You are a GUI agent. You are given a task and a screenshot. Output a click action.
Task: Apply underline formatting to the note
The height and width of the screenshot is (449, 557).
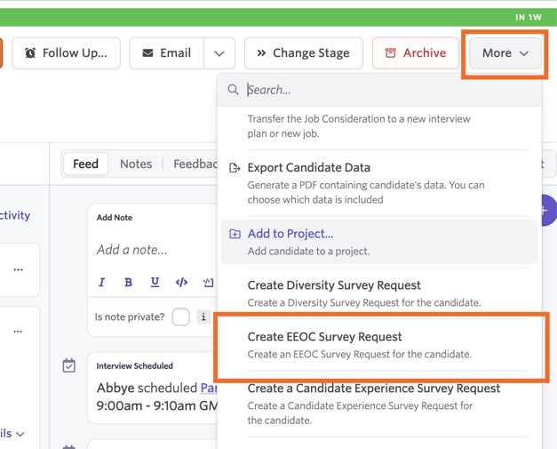[155, 282]
